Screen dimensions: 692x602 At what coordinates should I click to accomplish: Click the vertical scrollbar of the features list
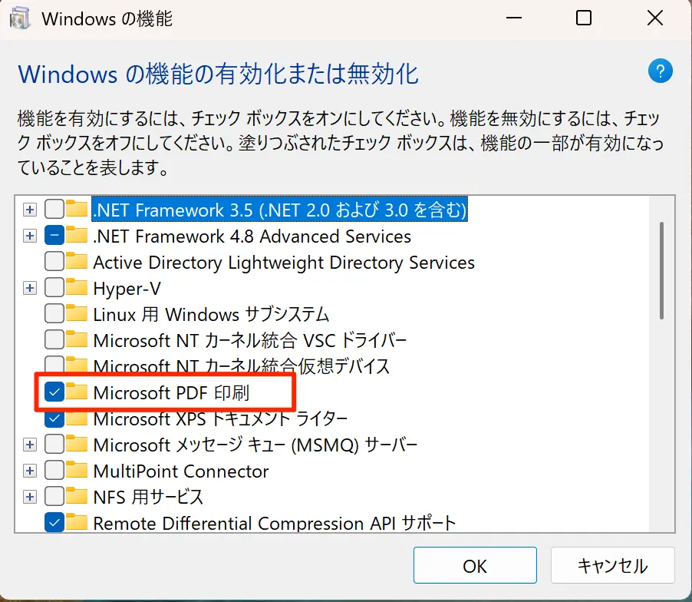(661, 270)
